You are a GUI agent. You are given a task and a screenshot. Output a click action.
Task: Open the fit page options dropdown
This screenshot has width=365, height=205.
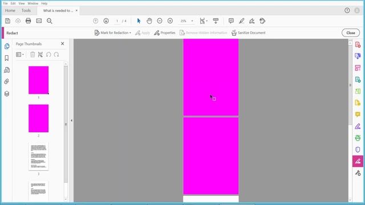204,21
